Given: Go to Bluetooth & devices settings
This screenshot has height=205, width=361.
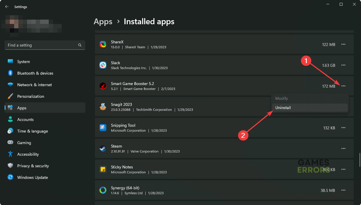Looking at the screenshot, I should pos(35,73).
